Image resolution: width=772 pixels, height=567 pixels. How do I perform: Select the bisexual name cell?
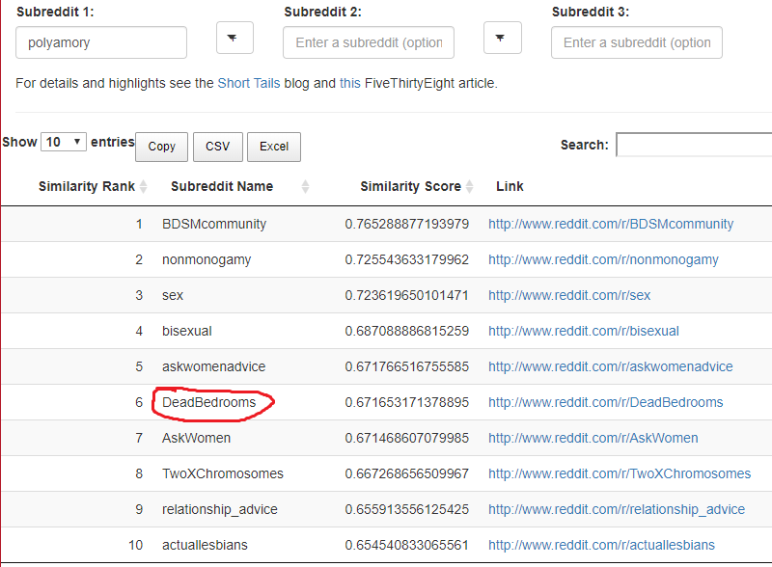187,331
